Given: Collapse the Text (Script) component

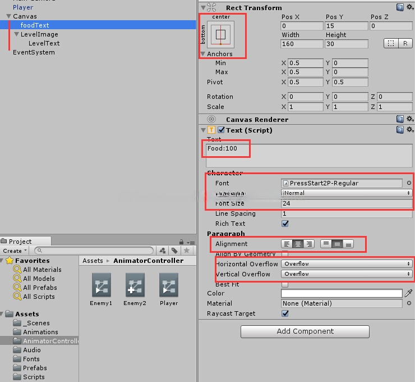Looking at the screenshot, I should click(x=203, y=130).
